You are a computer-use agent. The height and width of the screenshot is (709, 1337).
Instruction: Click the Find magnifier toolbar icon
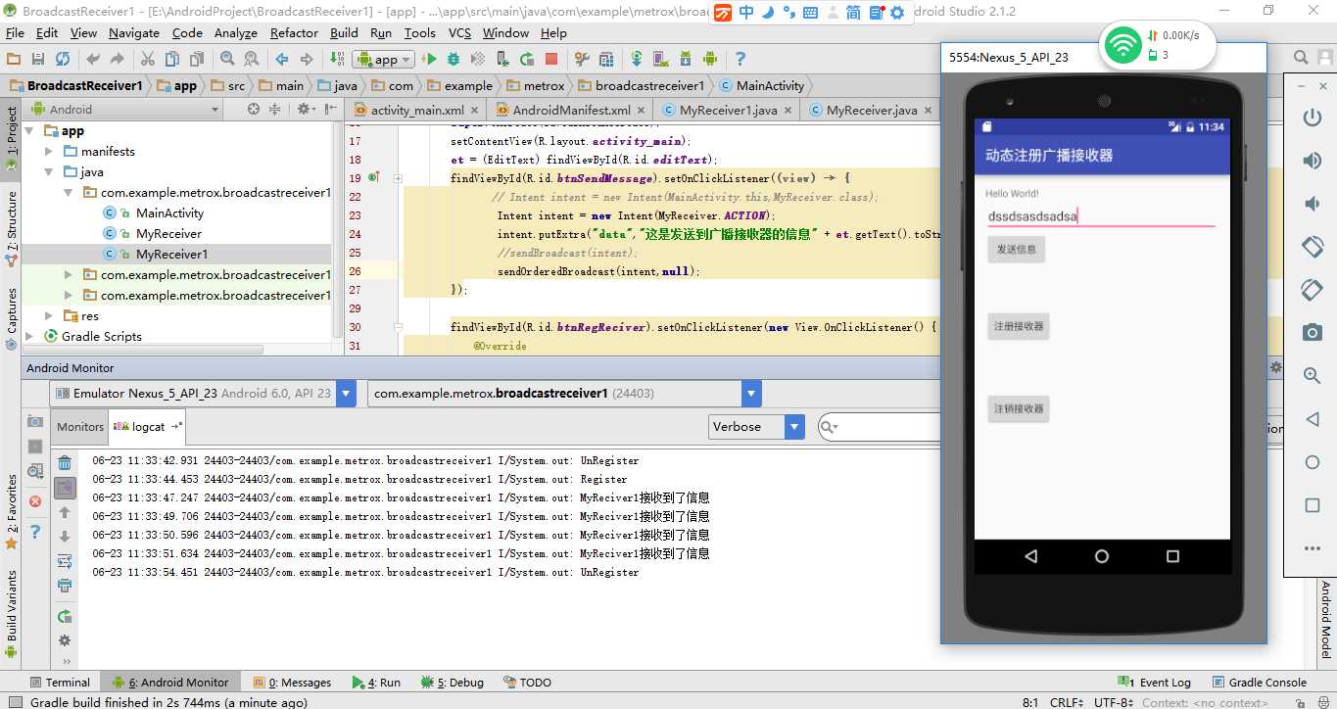pos(227,59)
